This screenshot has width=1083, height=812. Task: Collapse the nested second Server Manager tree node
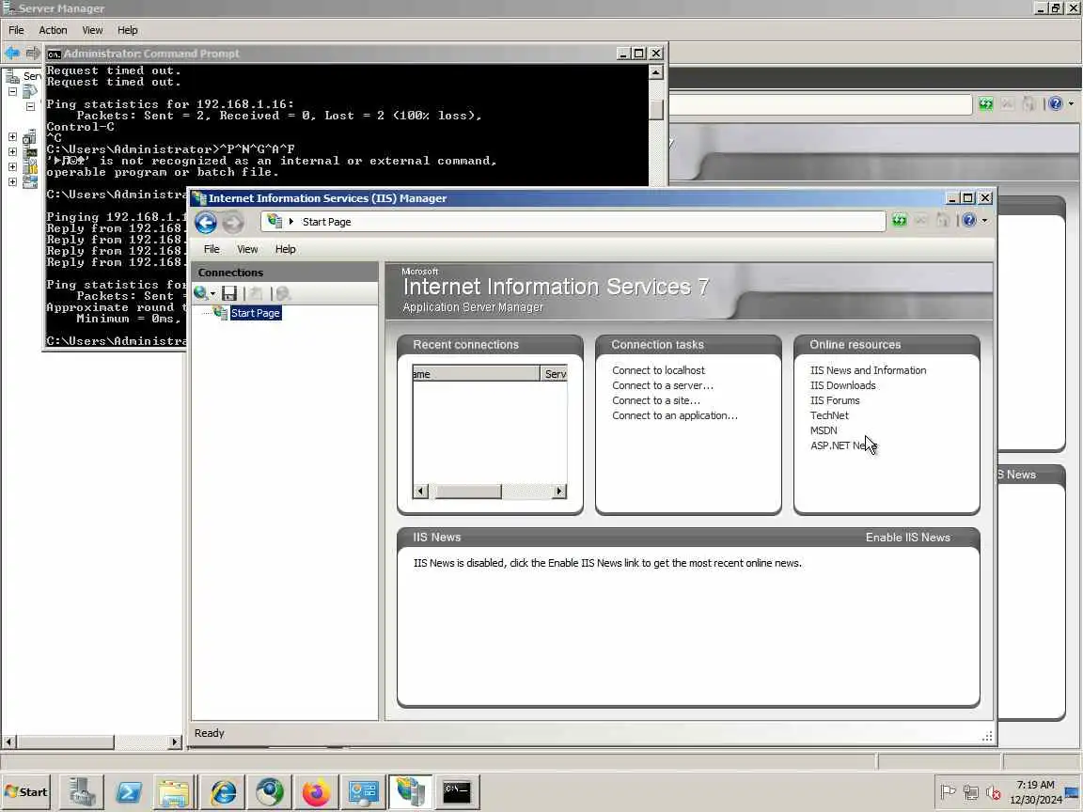coord(30,106)
